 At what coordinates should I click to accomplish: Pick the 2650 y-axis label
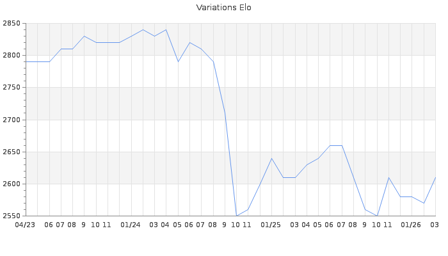tap(11, 152)
